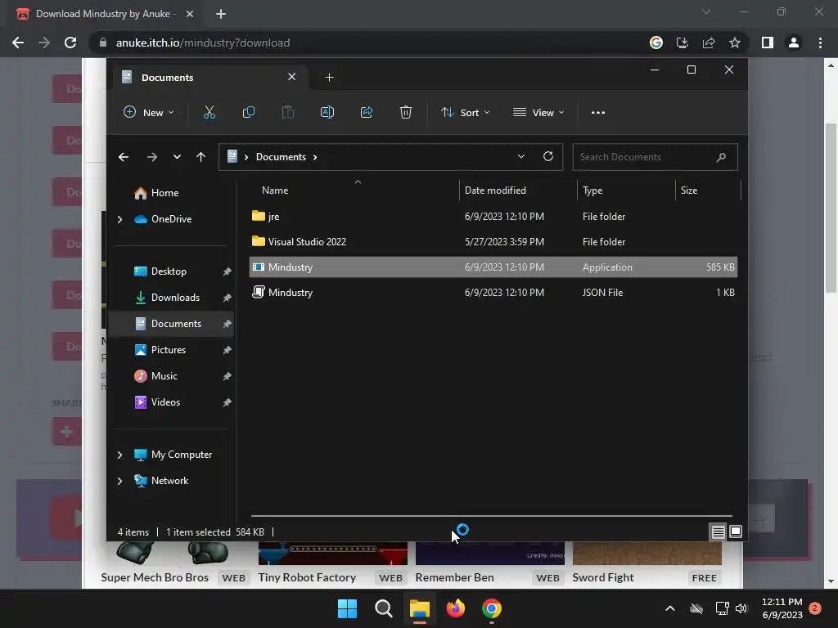Go back in File Explorer navigation
838x628 pixels.
[x=124, y=157]
